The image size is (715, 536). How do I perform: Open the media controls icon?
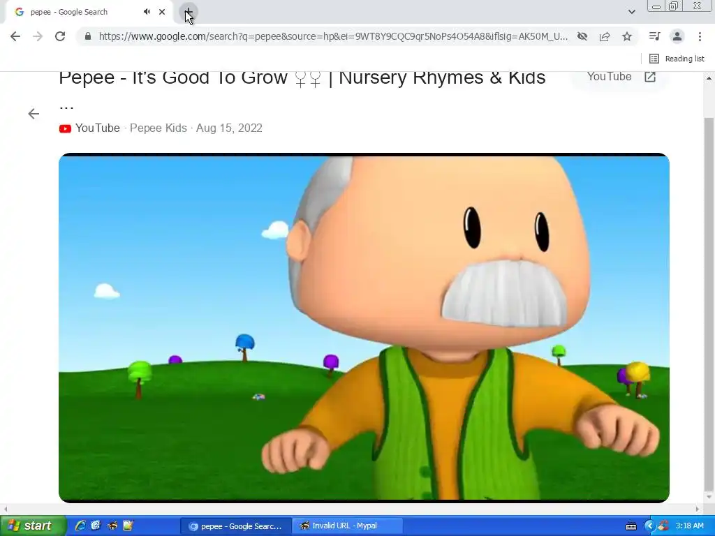pos(654,36)
